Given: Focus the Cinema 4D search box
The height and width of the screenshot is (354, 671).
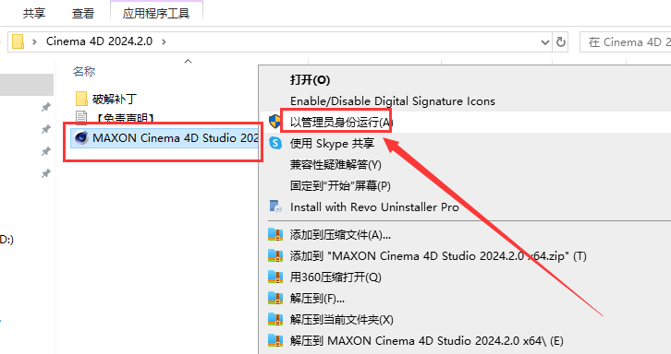Looking at the screenshot, I should pos(626,41).
